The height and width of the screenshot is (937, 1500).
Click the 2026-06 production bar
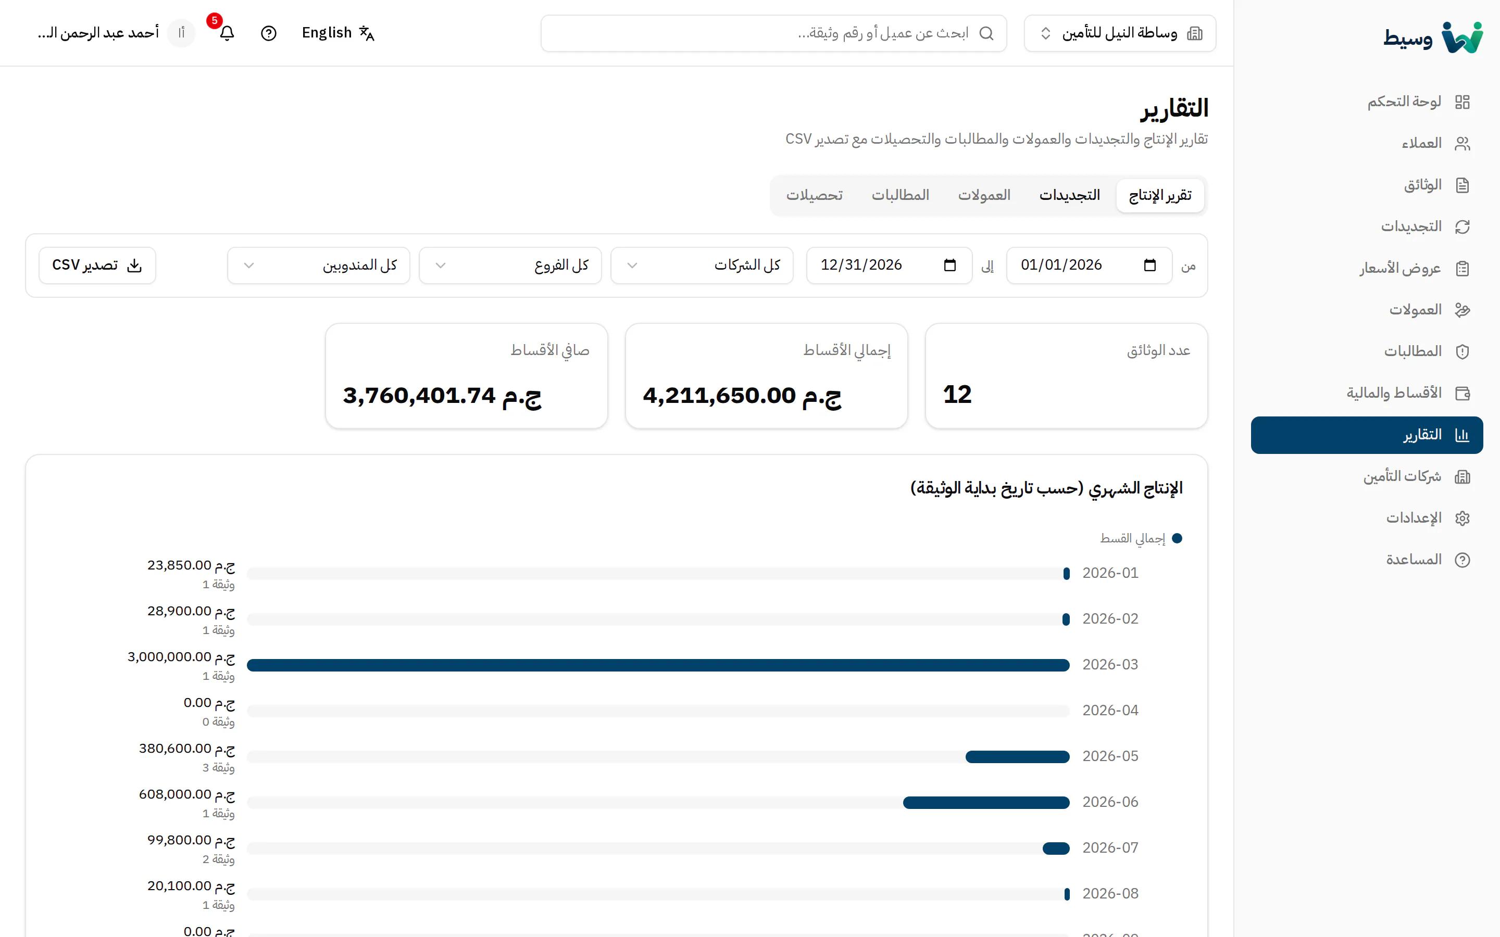click(x=986, y=803)
